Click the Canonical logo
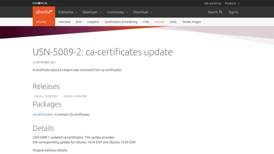Viewport: 274px width, 154px height. pos(40,3)
